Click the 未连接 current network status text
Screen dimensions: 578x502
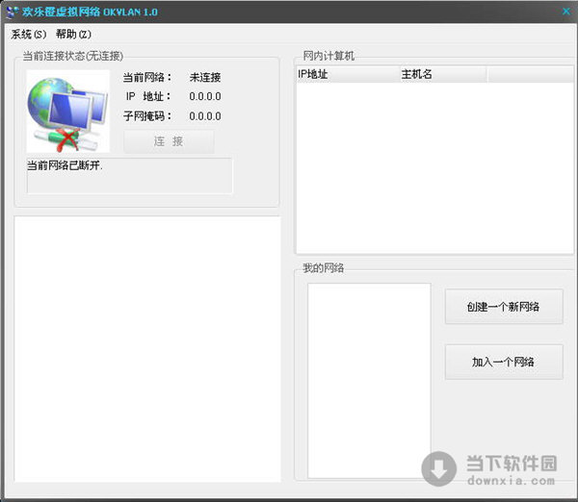(x=205, y=77)
